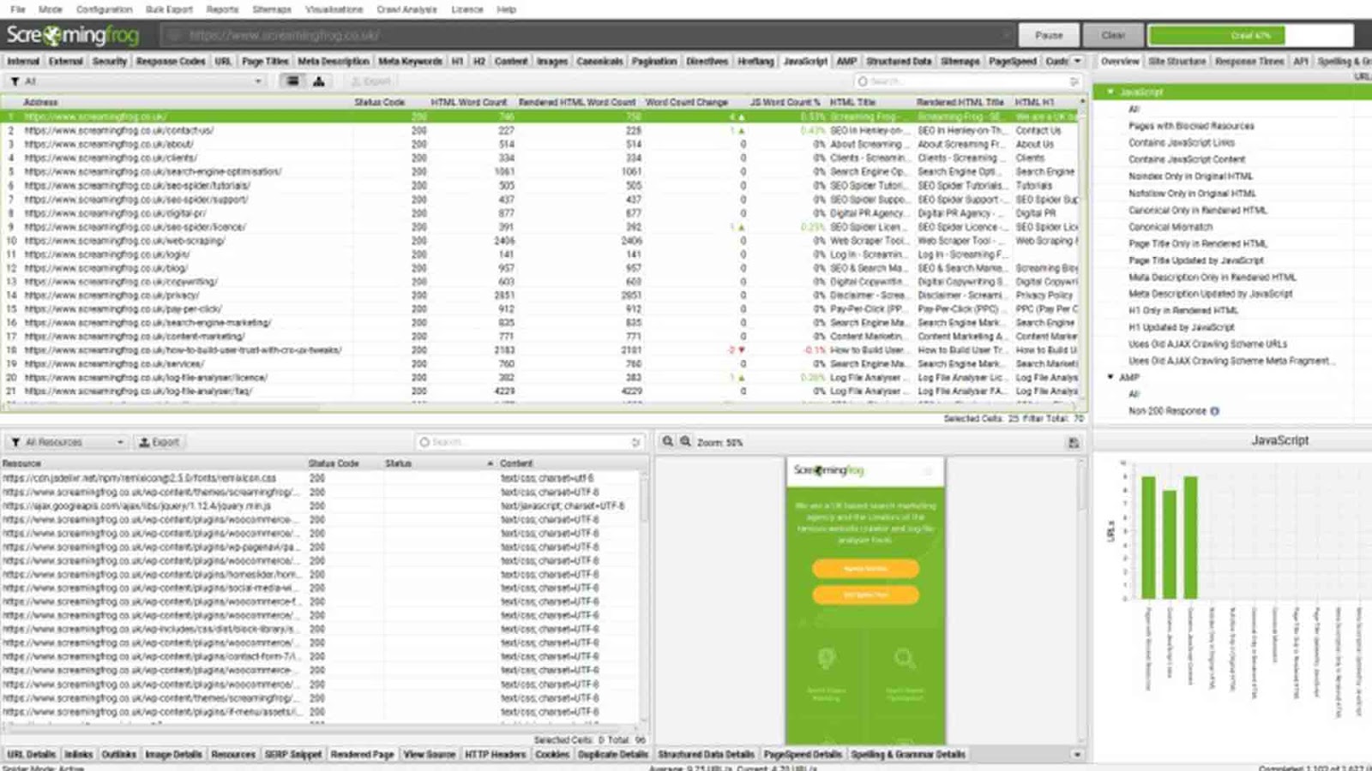Open the Configuration menu
This screenshot has width=1372, height=771.
click(x=104, y=9)
